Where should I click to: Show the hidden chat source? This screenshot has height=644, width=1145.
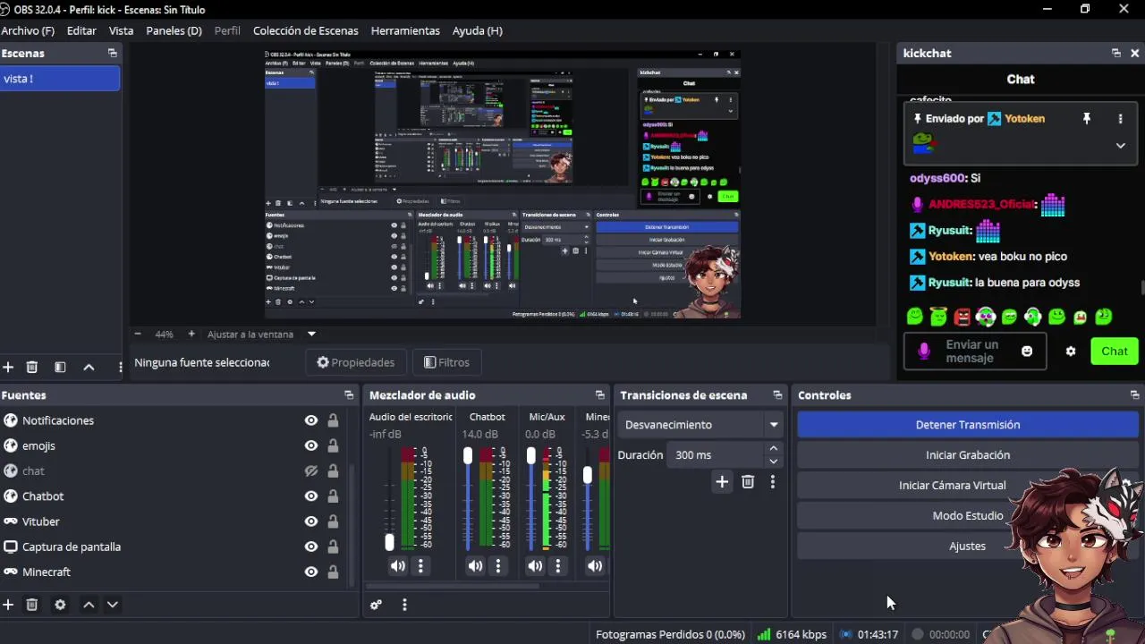[311, 470]
